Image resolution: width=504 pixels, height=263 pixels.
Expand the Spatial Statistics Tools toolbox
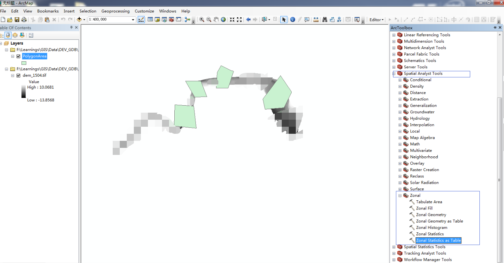point(394,247)
